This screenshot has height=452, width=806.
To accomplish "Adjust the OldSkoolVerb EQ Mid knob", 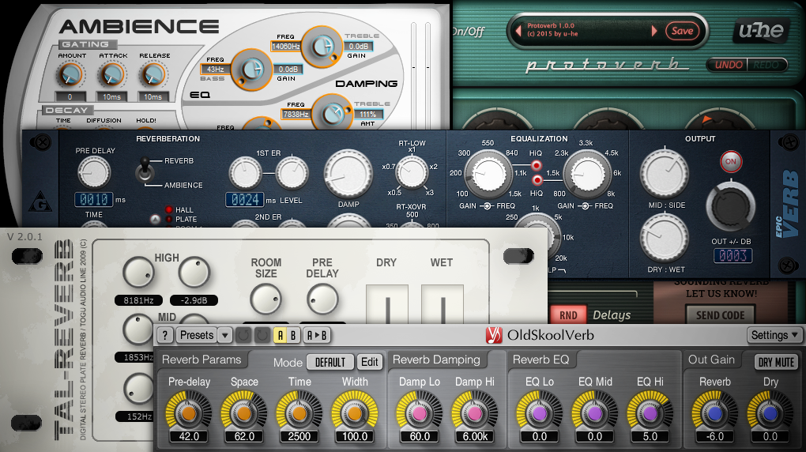I will click(x=595, y=413).
